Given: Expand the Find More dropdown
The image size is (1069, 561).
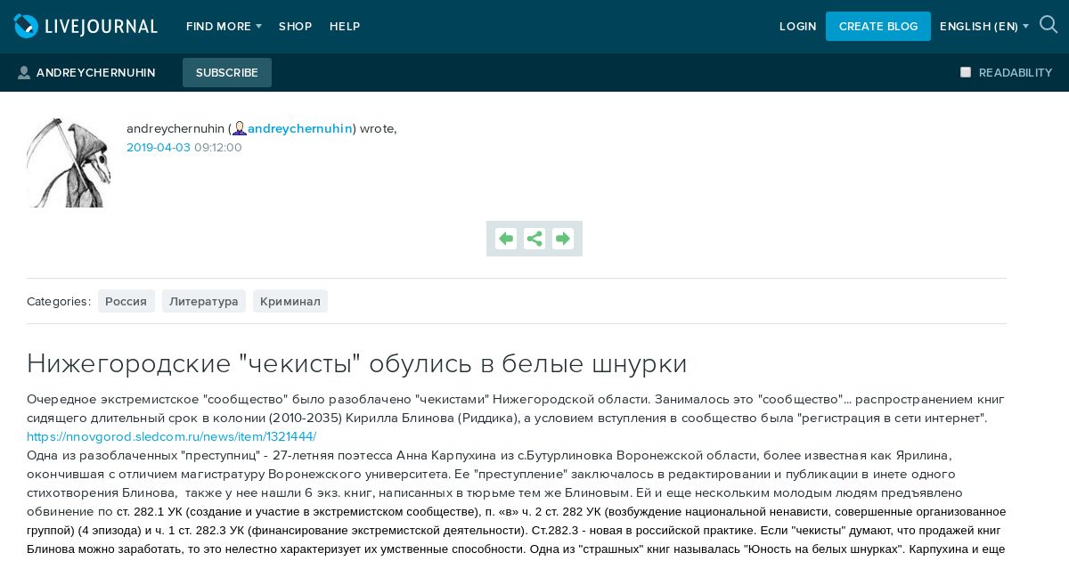Looking at the screenshot, I should click(224, 27).
